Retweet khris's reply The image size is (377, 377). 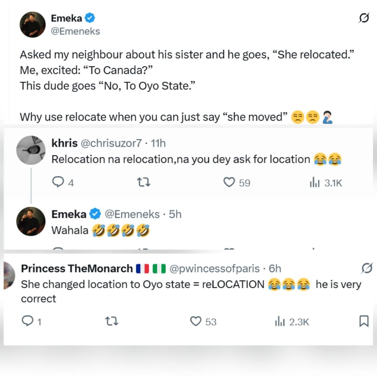click(x=143, y=182)
